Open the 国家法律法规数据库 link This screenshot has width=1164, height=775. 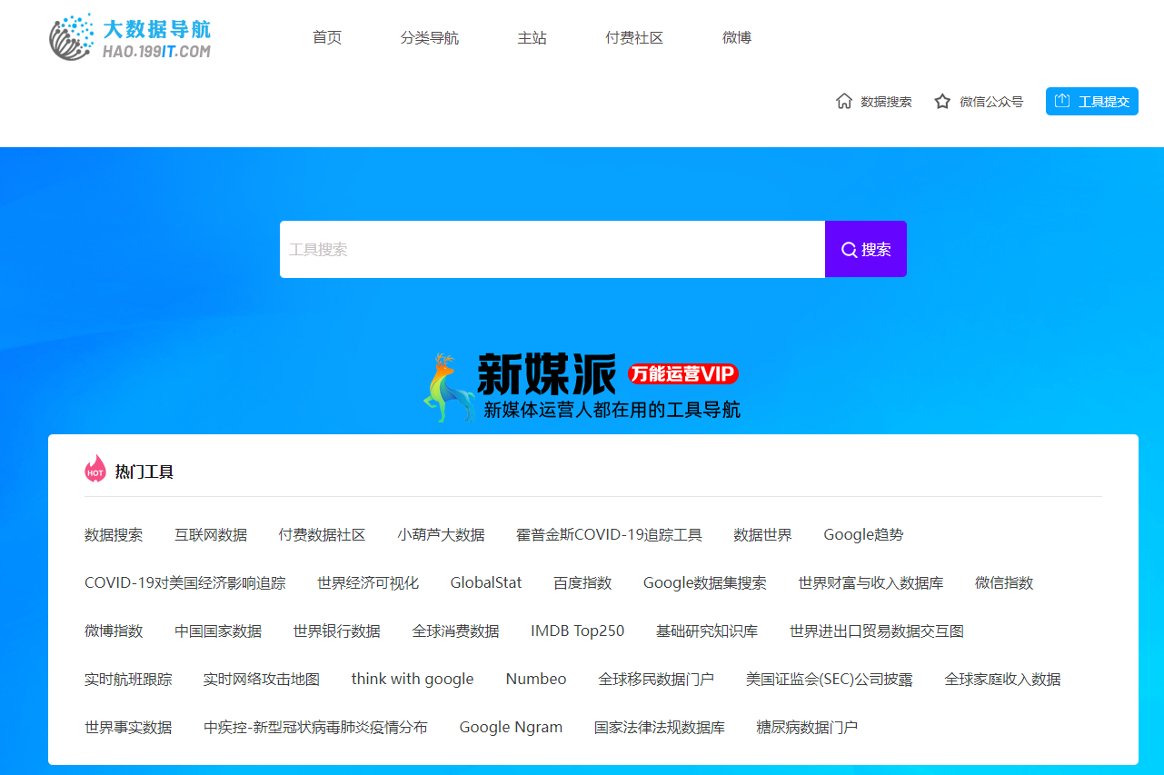tap(660, 728)
